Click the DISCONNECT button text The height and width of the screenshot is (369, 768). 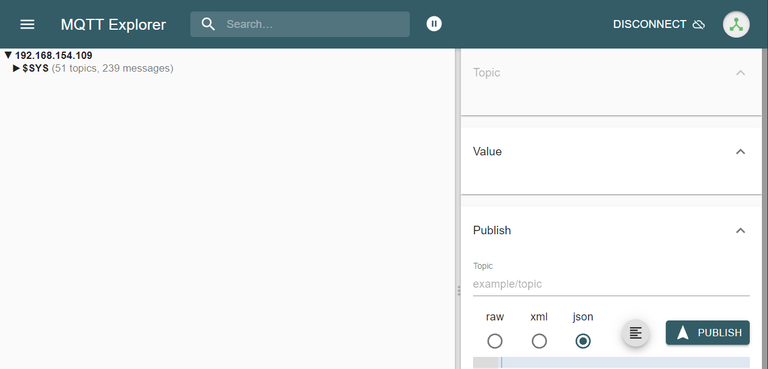(649, 24)
